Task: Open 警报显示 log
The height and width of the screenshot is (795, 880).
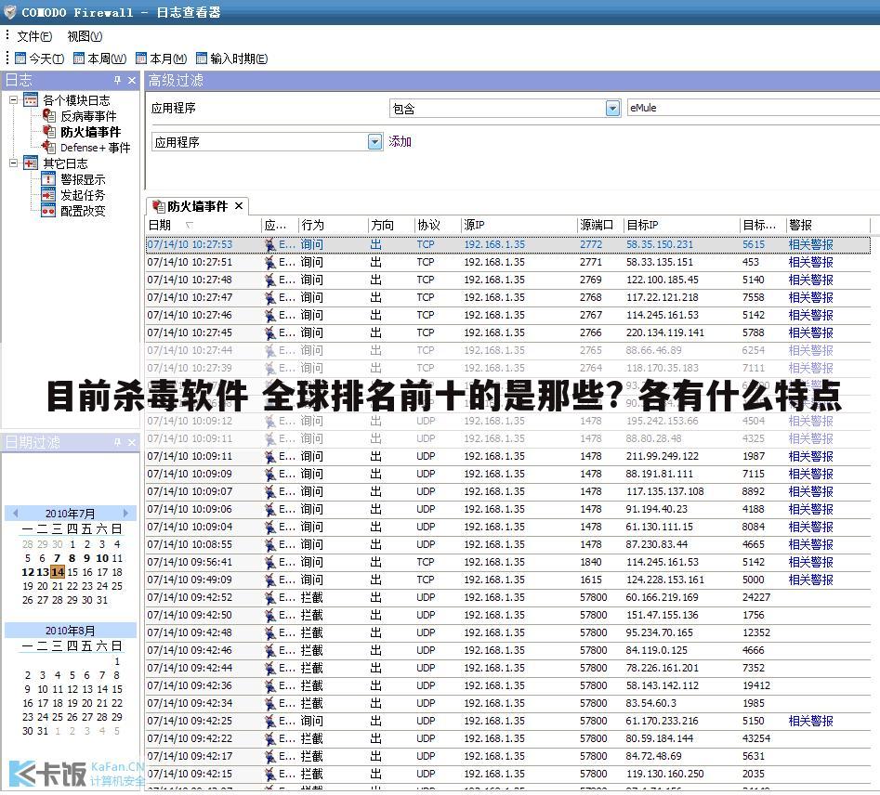Action: click(83, 179)
